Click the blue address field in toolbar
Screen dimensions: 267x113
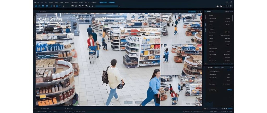(107, 6)
